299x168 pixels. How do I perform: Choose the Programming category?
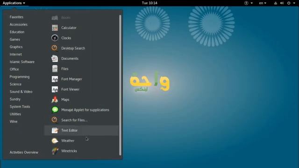[20, 77]
